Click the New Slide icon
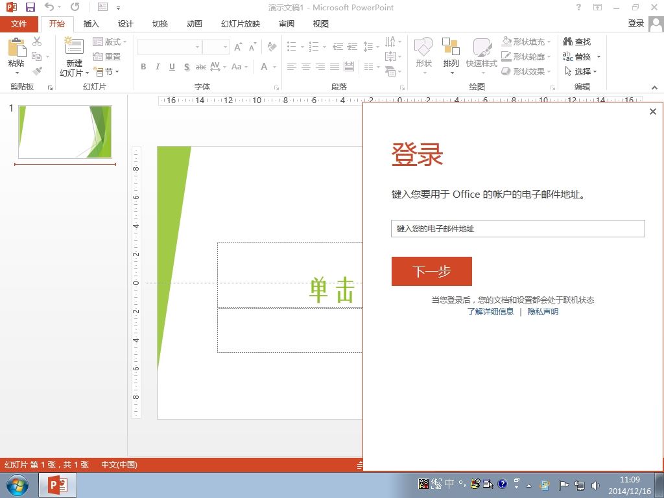This screenshot has height=498, width=664. pyautogui.click(x=74, y=46)
